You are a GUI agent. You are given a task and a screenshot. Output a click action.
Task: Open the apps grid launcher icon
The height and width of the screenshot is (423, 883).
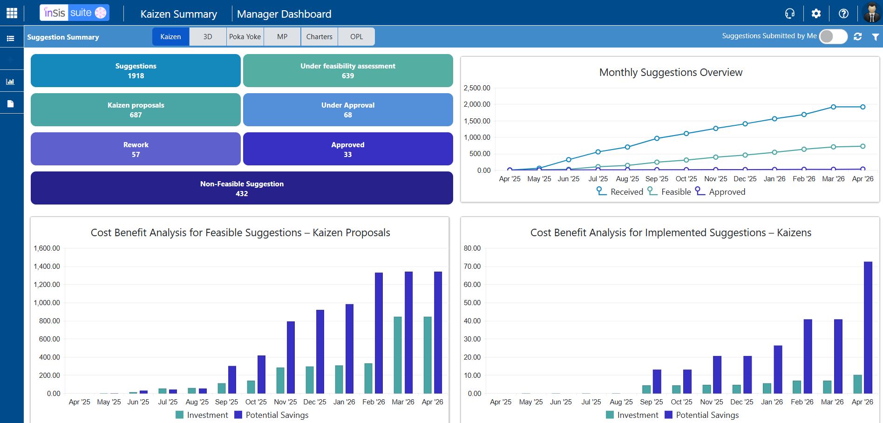[x=12, y=13]
